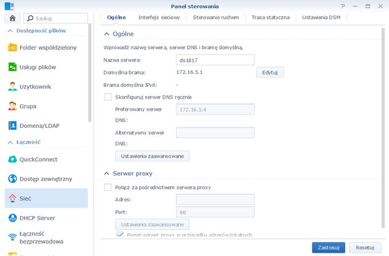Click Preferowany serwer DNS field
The width and height of the screenshot is (389, 256).
pos(215,109)
